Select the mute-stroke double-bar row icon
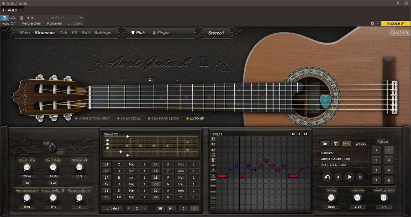The width and height of the screenshot is (411, 217). pyautogui.click(x=213, y=160)
